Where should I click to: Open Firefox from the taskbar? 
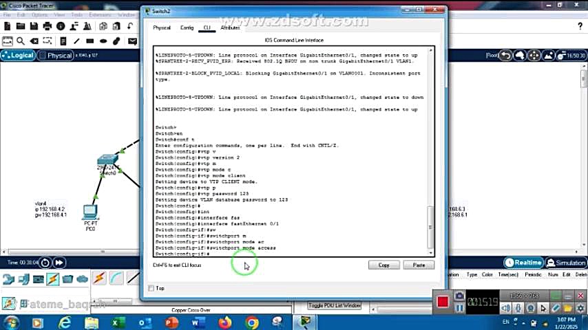(225, 322)
